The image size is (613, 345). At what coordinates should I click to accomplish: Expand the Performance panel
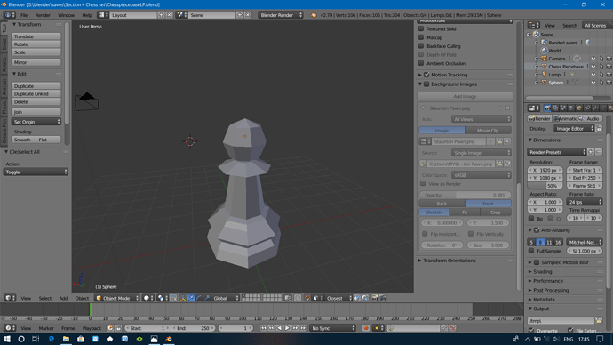point(530,281)
